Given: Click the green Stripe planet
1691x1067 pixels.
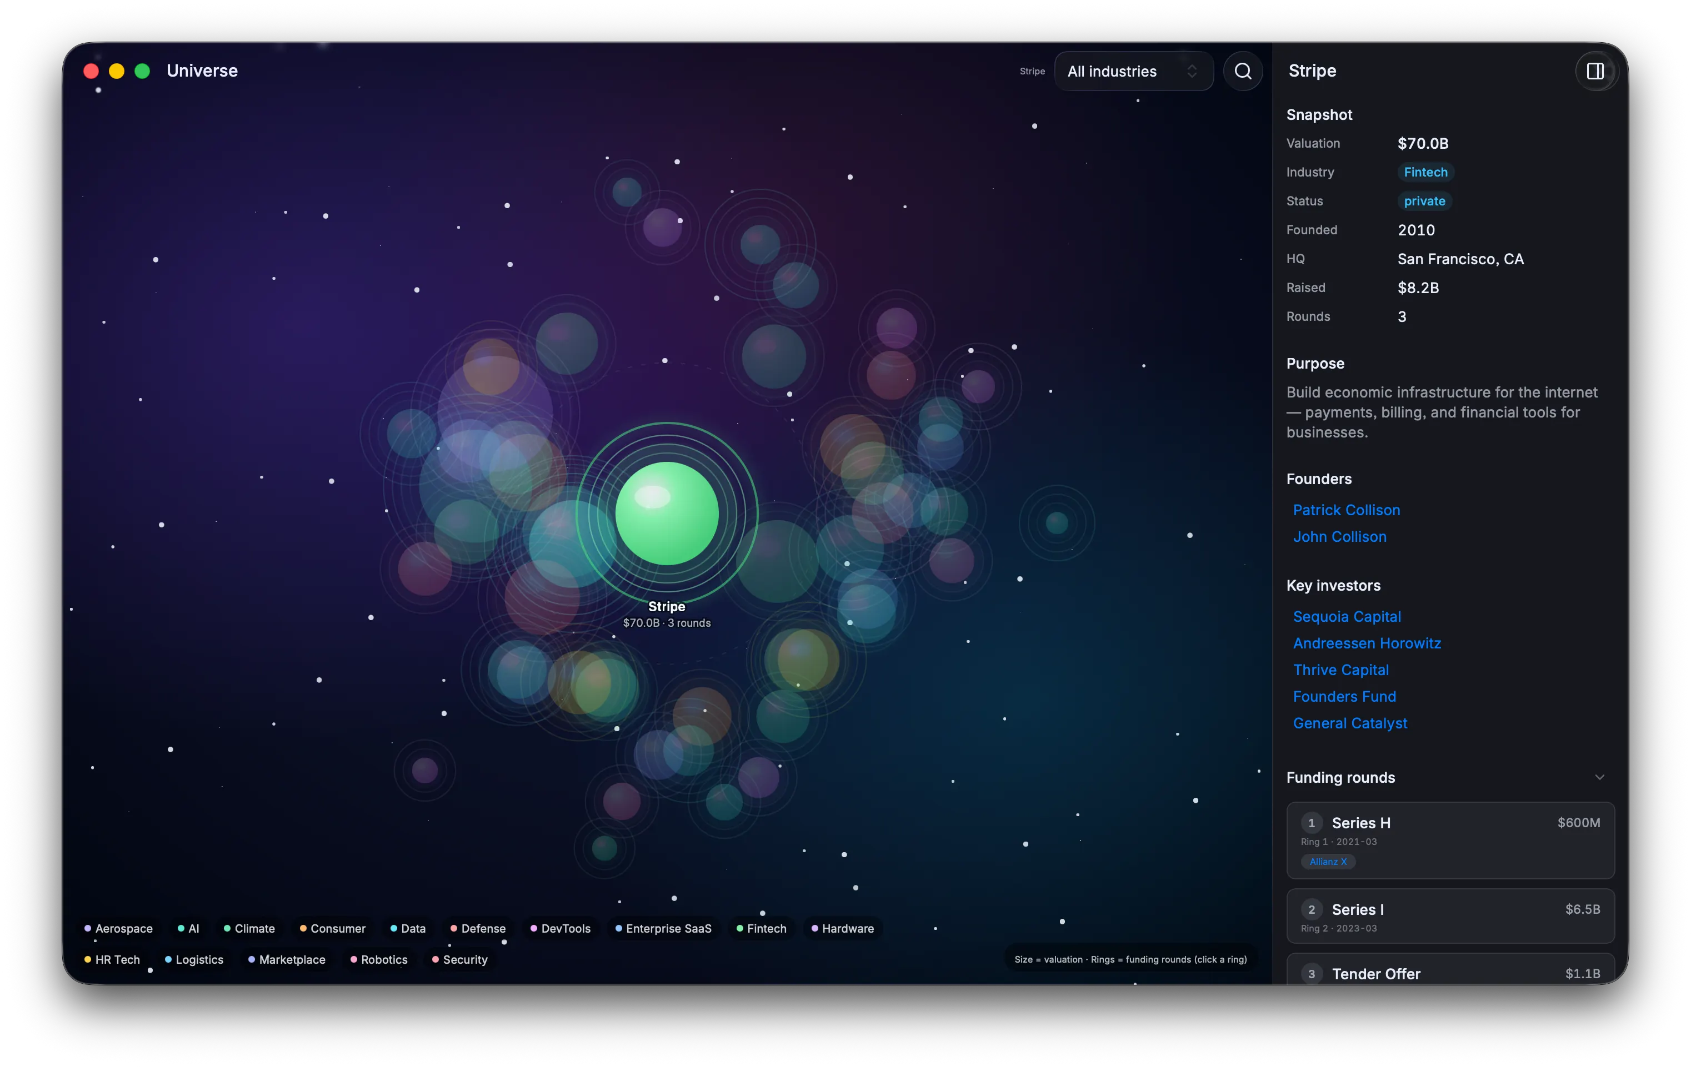Looking at the screenshot, I should tap(667, 514).
